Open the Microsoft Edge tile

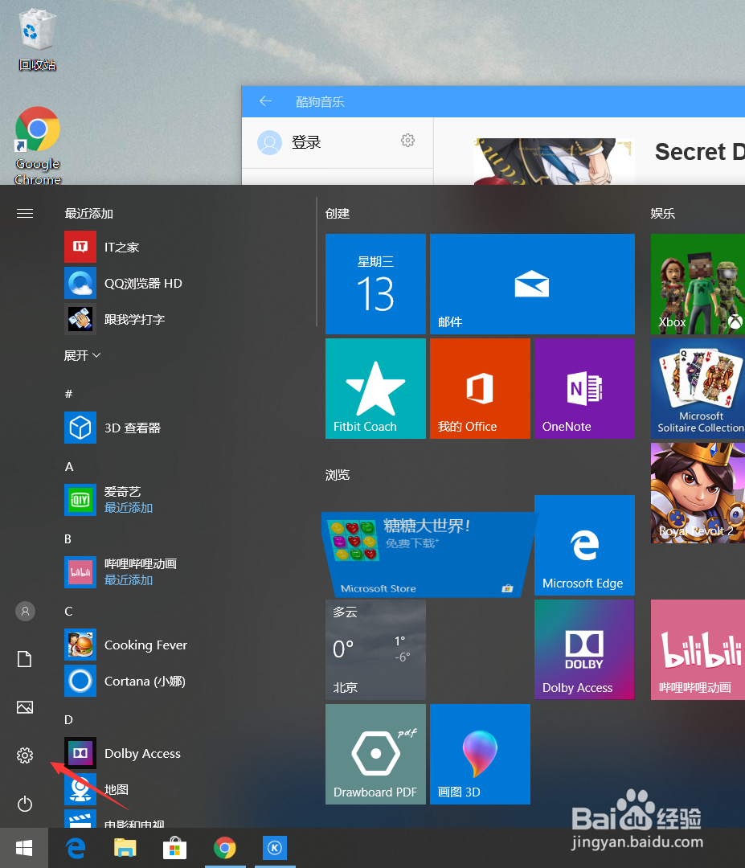click(x=584, y=545)
